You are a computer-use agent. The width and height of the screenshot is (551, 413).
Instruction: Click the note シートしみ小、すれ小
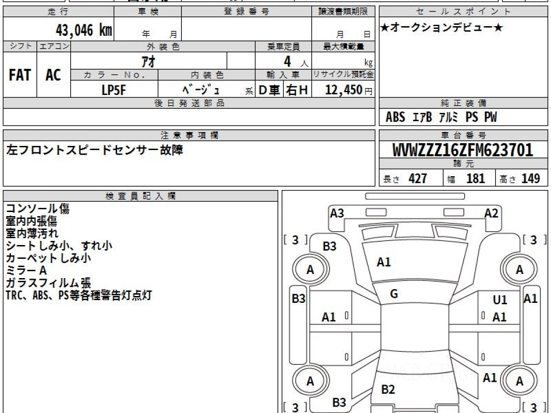click(59, 246)
